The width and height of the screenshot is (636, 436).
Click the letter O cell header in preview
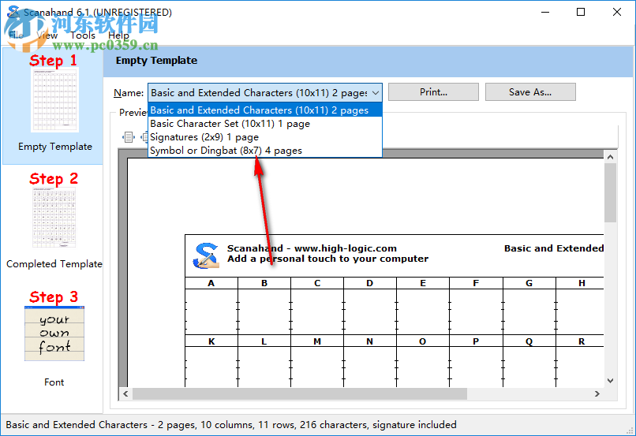tap(422, 341)
